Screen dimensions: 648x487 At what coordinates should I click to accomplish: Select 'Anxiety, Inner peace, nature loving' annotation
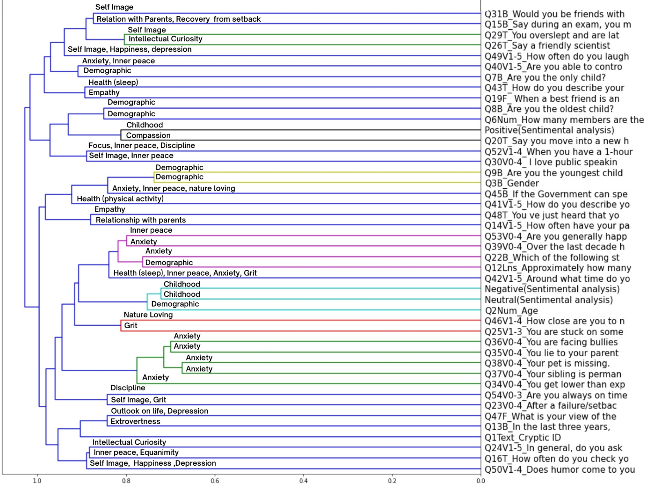click(174, 189)
